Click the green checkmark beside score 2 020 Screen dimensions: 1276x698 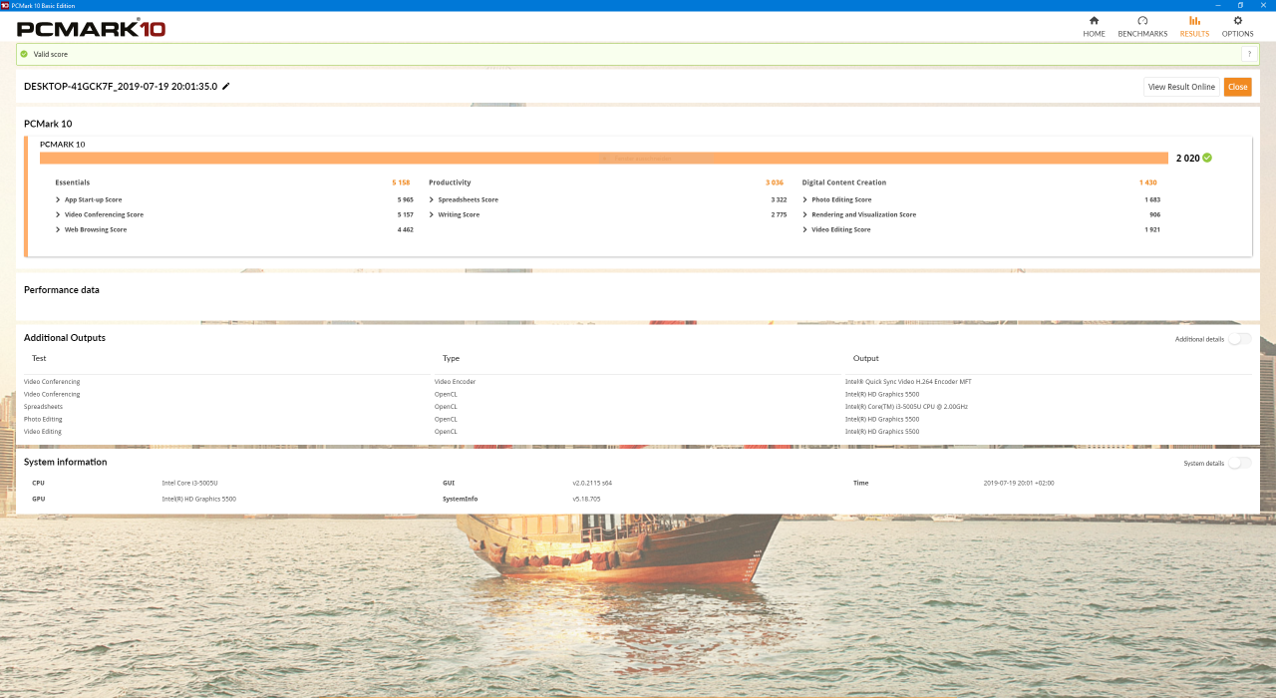click(1207, 158)
